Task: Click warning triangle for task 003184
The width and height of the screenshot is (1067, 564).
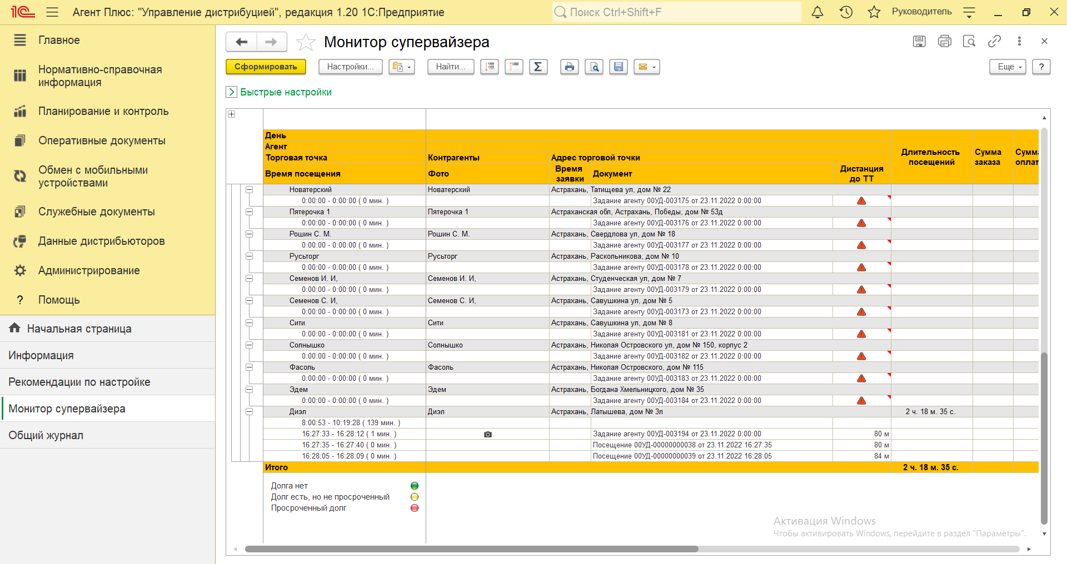Action: 861,401
